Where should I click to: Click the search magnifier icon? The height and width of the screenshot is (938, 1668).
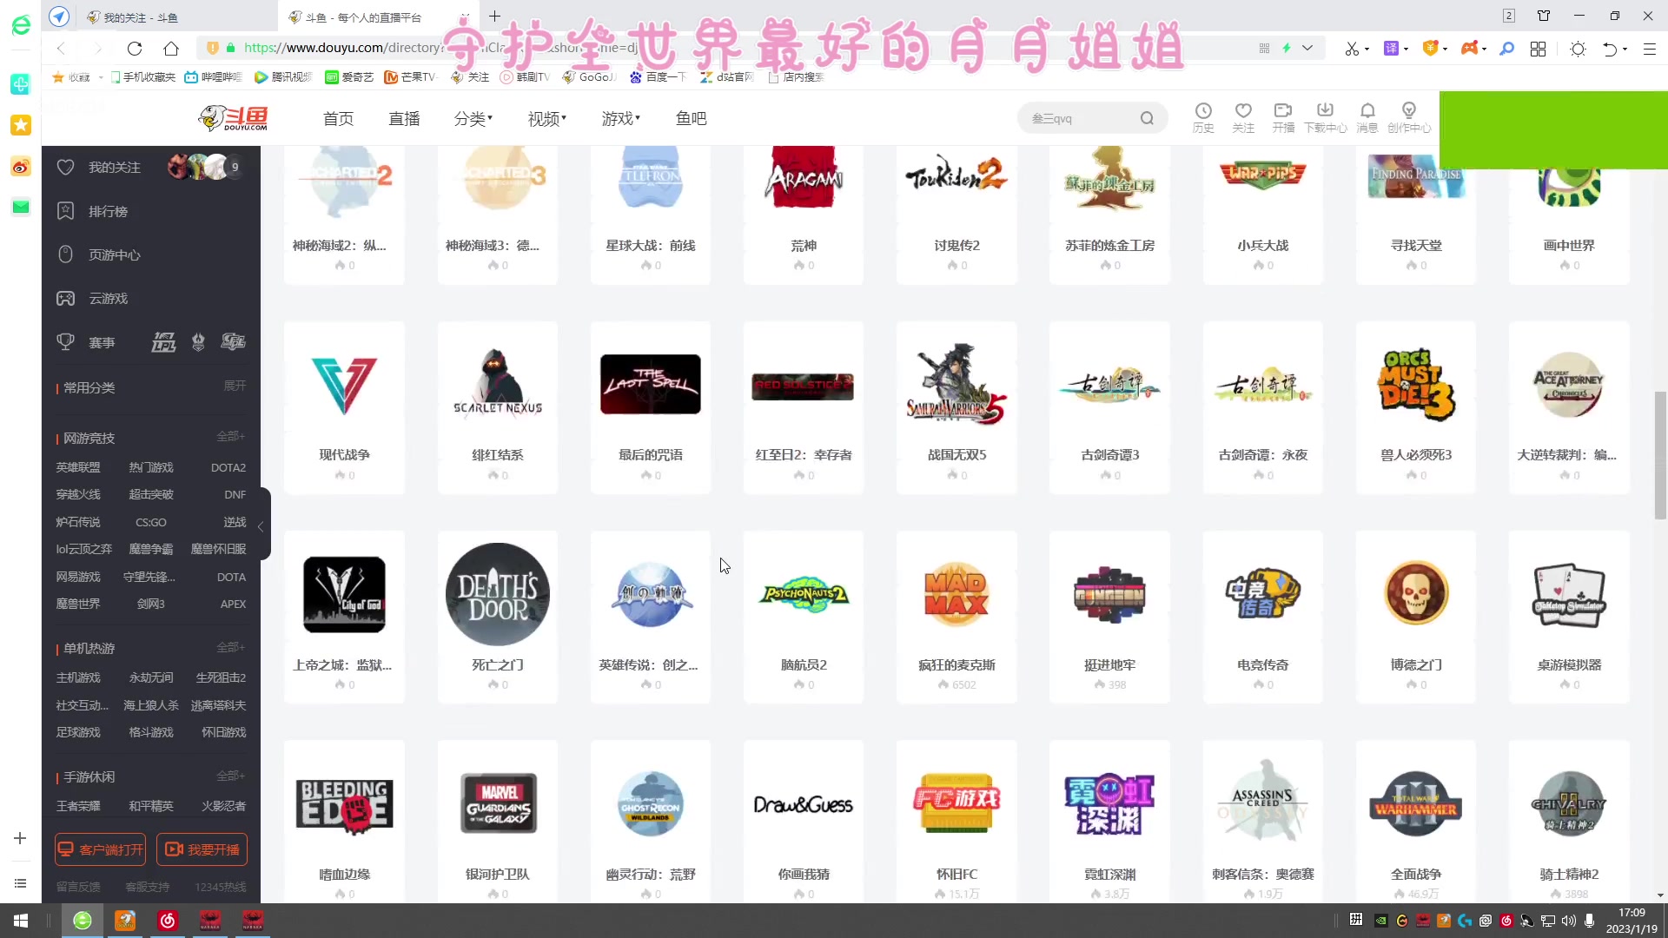pyautogui.click(x=1147, y=118)
